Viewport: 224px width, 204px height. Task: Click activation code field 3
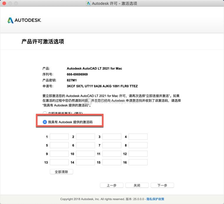[x=112, y=137]
